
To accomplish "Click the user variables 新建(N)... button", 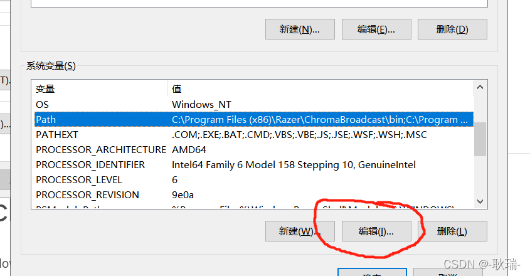I will (300, 29).
